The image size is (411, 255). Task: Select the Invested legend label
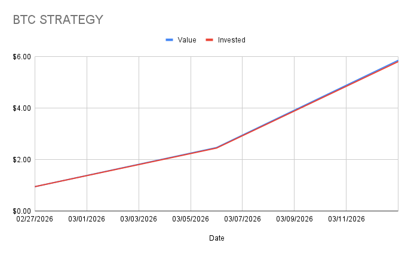point(231,40)
